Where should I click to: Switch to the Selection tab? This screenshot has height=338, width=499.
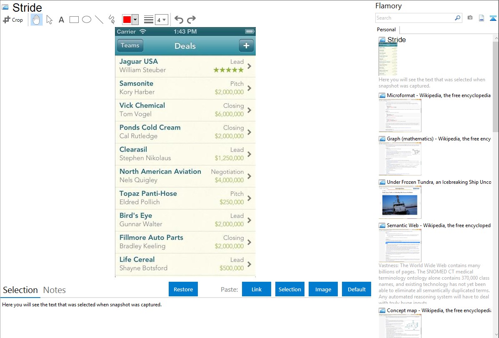point(20,290)
